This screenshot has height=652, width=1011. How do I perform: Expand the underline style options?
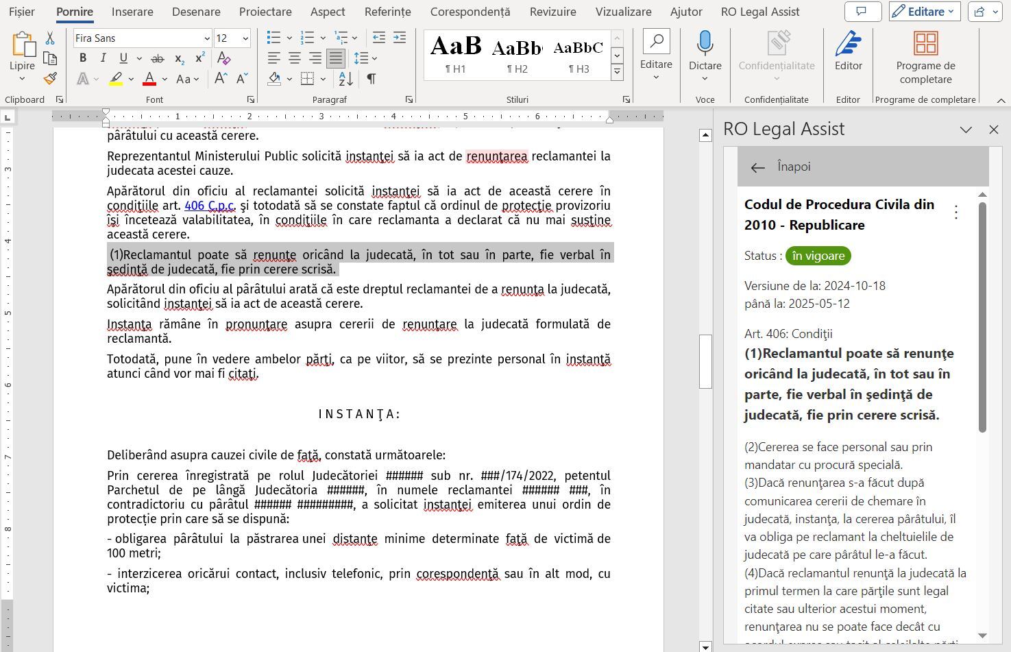[x=139, y=59]
